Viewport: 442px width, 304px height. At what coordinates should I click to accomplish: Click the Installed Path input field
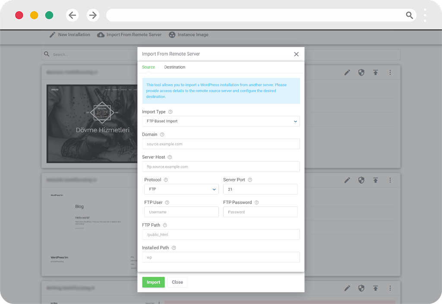pos(221,257)
